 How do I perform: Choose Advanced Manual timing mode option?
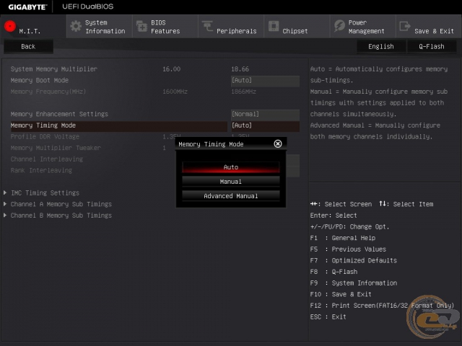coord(231,196)
